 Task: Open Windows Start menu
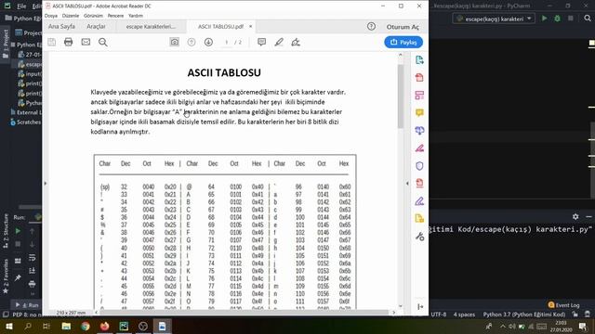8,326
